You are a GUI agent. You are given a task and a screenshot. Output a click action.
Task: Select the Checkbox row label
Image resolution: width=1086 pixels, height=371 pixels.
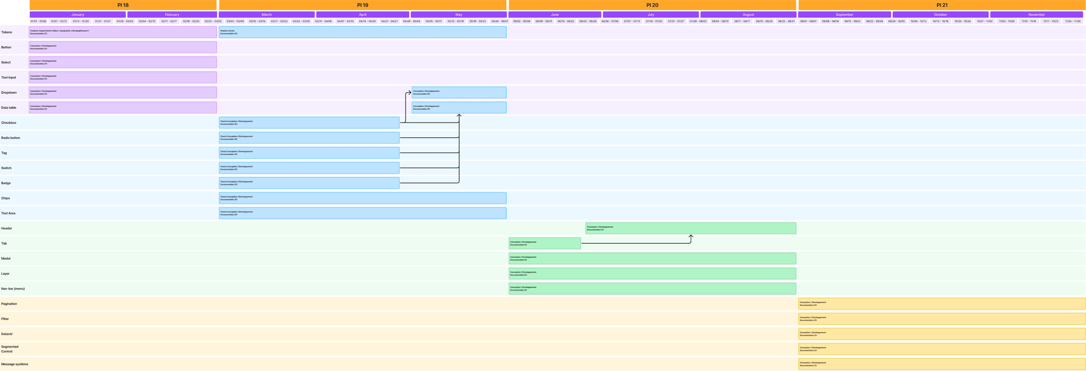click(9, 123)
